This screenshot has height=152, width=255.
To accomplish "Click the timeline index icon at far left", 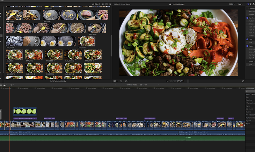I will click(1, 85).
